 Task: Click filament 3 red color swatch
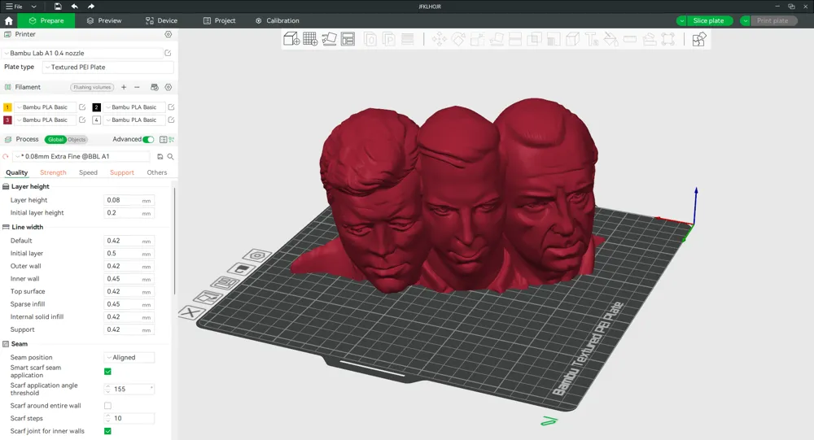coord(7,120)
